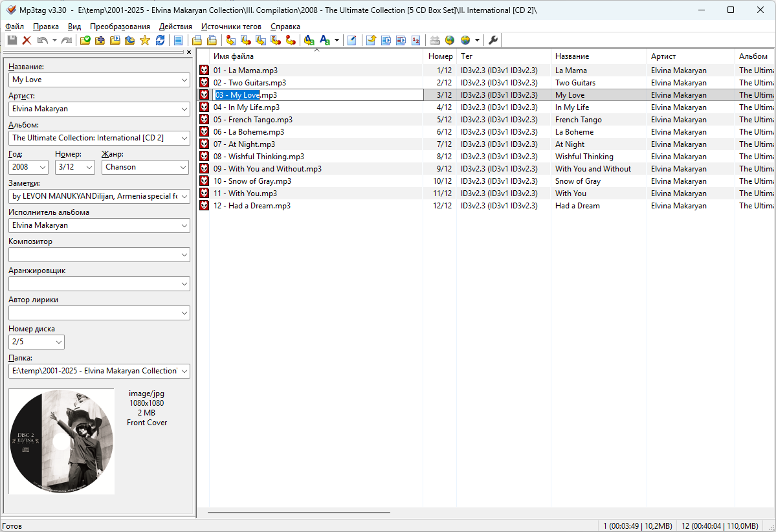Image resolution: width=776 pixels, height=532 pixels.
Task: Click the favorites star icon in toolbar
Action: coord(144,40)
